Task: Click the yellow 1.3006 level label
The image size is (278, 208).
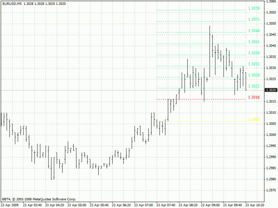Action: [254, 120]
